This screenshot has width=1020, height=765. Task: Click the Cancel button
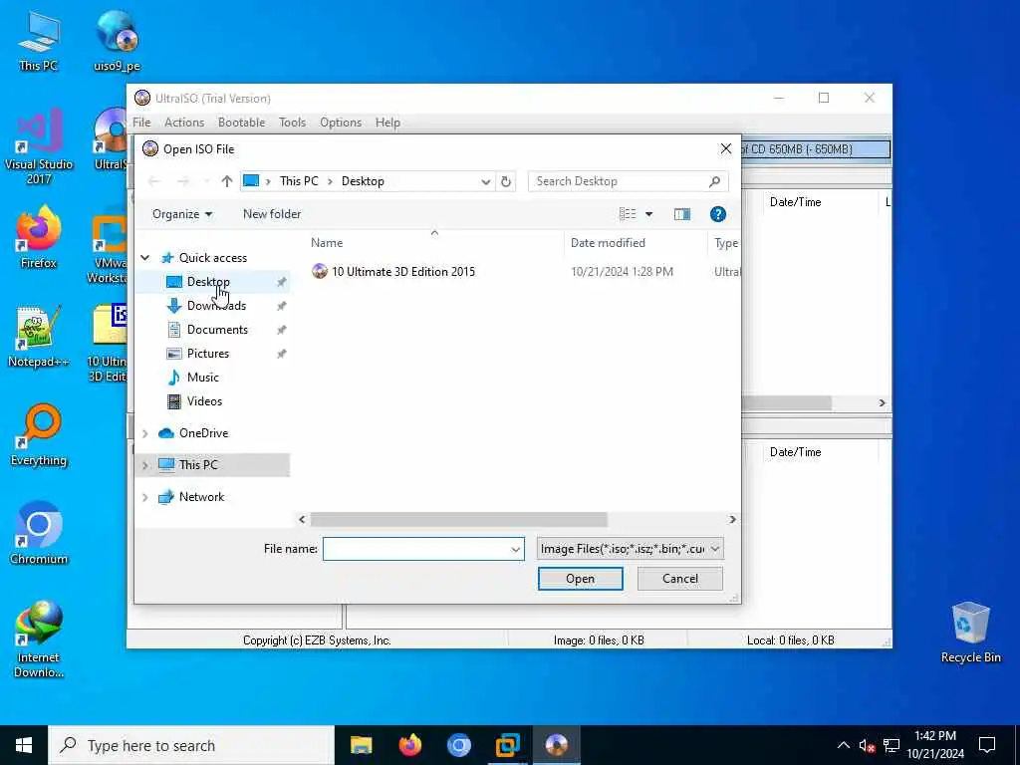[679, 579]
